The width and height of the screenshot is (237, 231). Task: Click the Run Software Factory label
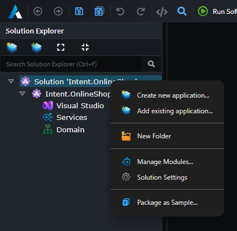tap(225, 12)
